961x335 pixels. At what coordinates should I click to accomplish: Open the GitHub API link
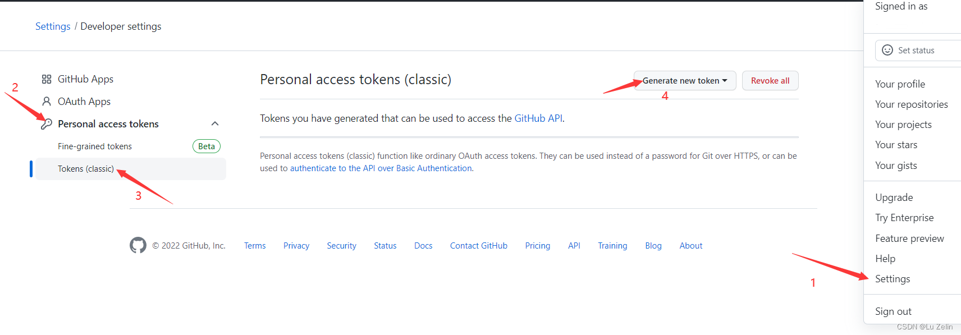point(538,118)
